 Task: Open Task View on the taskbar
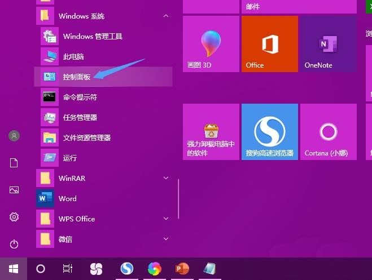pos(68,269)
